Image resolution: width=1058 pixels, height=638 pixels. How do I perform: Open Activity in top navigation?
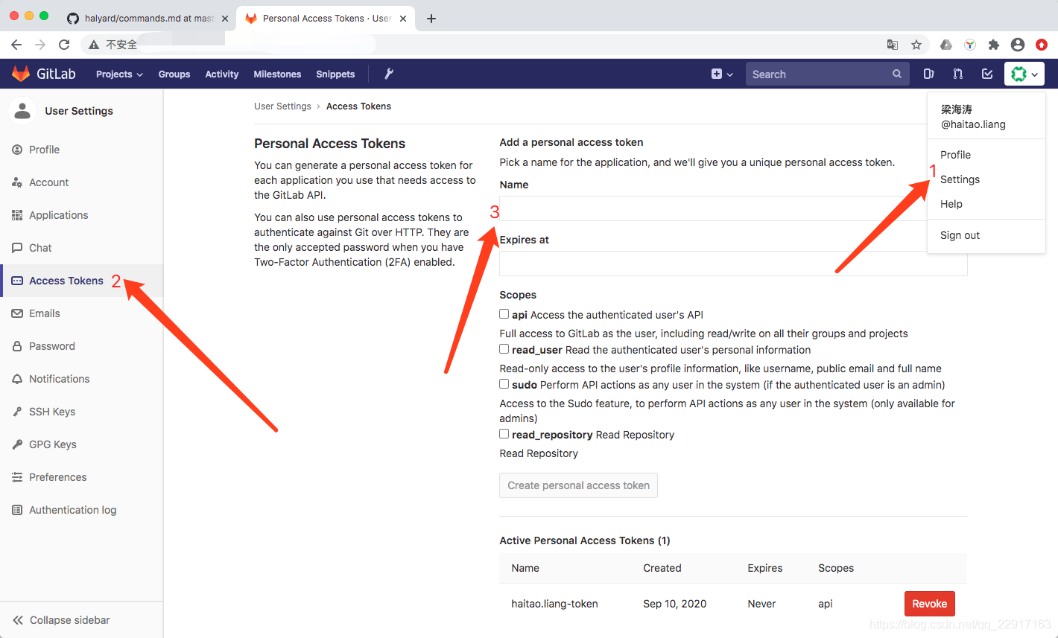222,74
